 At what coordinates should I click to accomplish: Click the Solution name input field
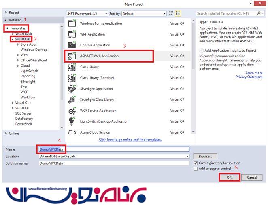tap(114, 163)
